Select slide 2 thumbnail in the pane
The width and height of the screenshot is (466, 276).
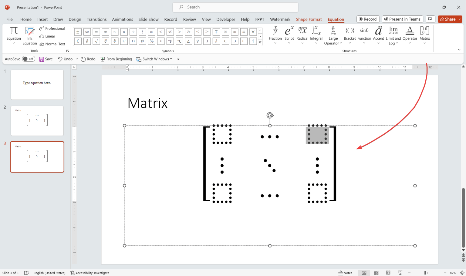(37, 120)
